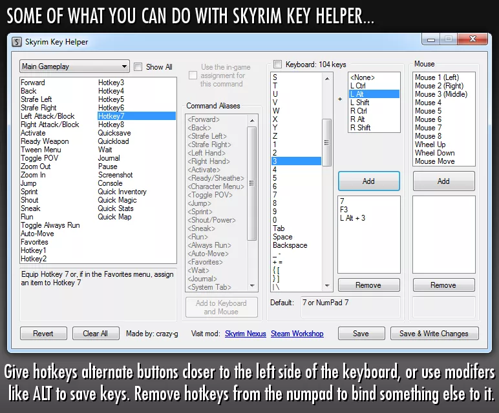Select the Favorites command

34,242
